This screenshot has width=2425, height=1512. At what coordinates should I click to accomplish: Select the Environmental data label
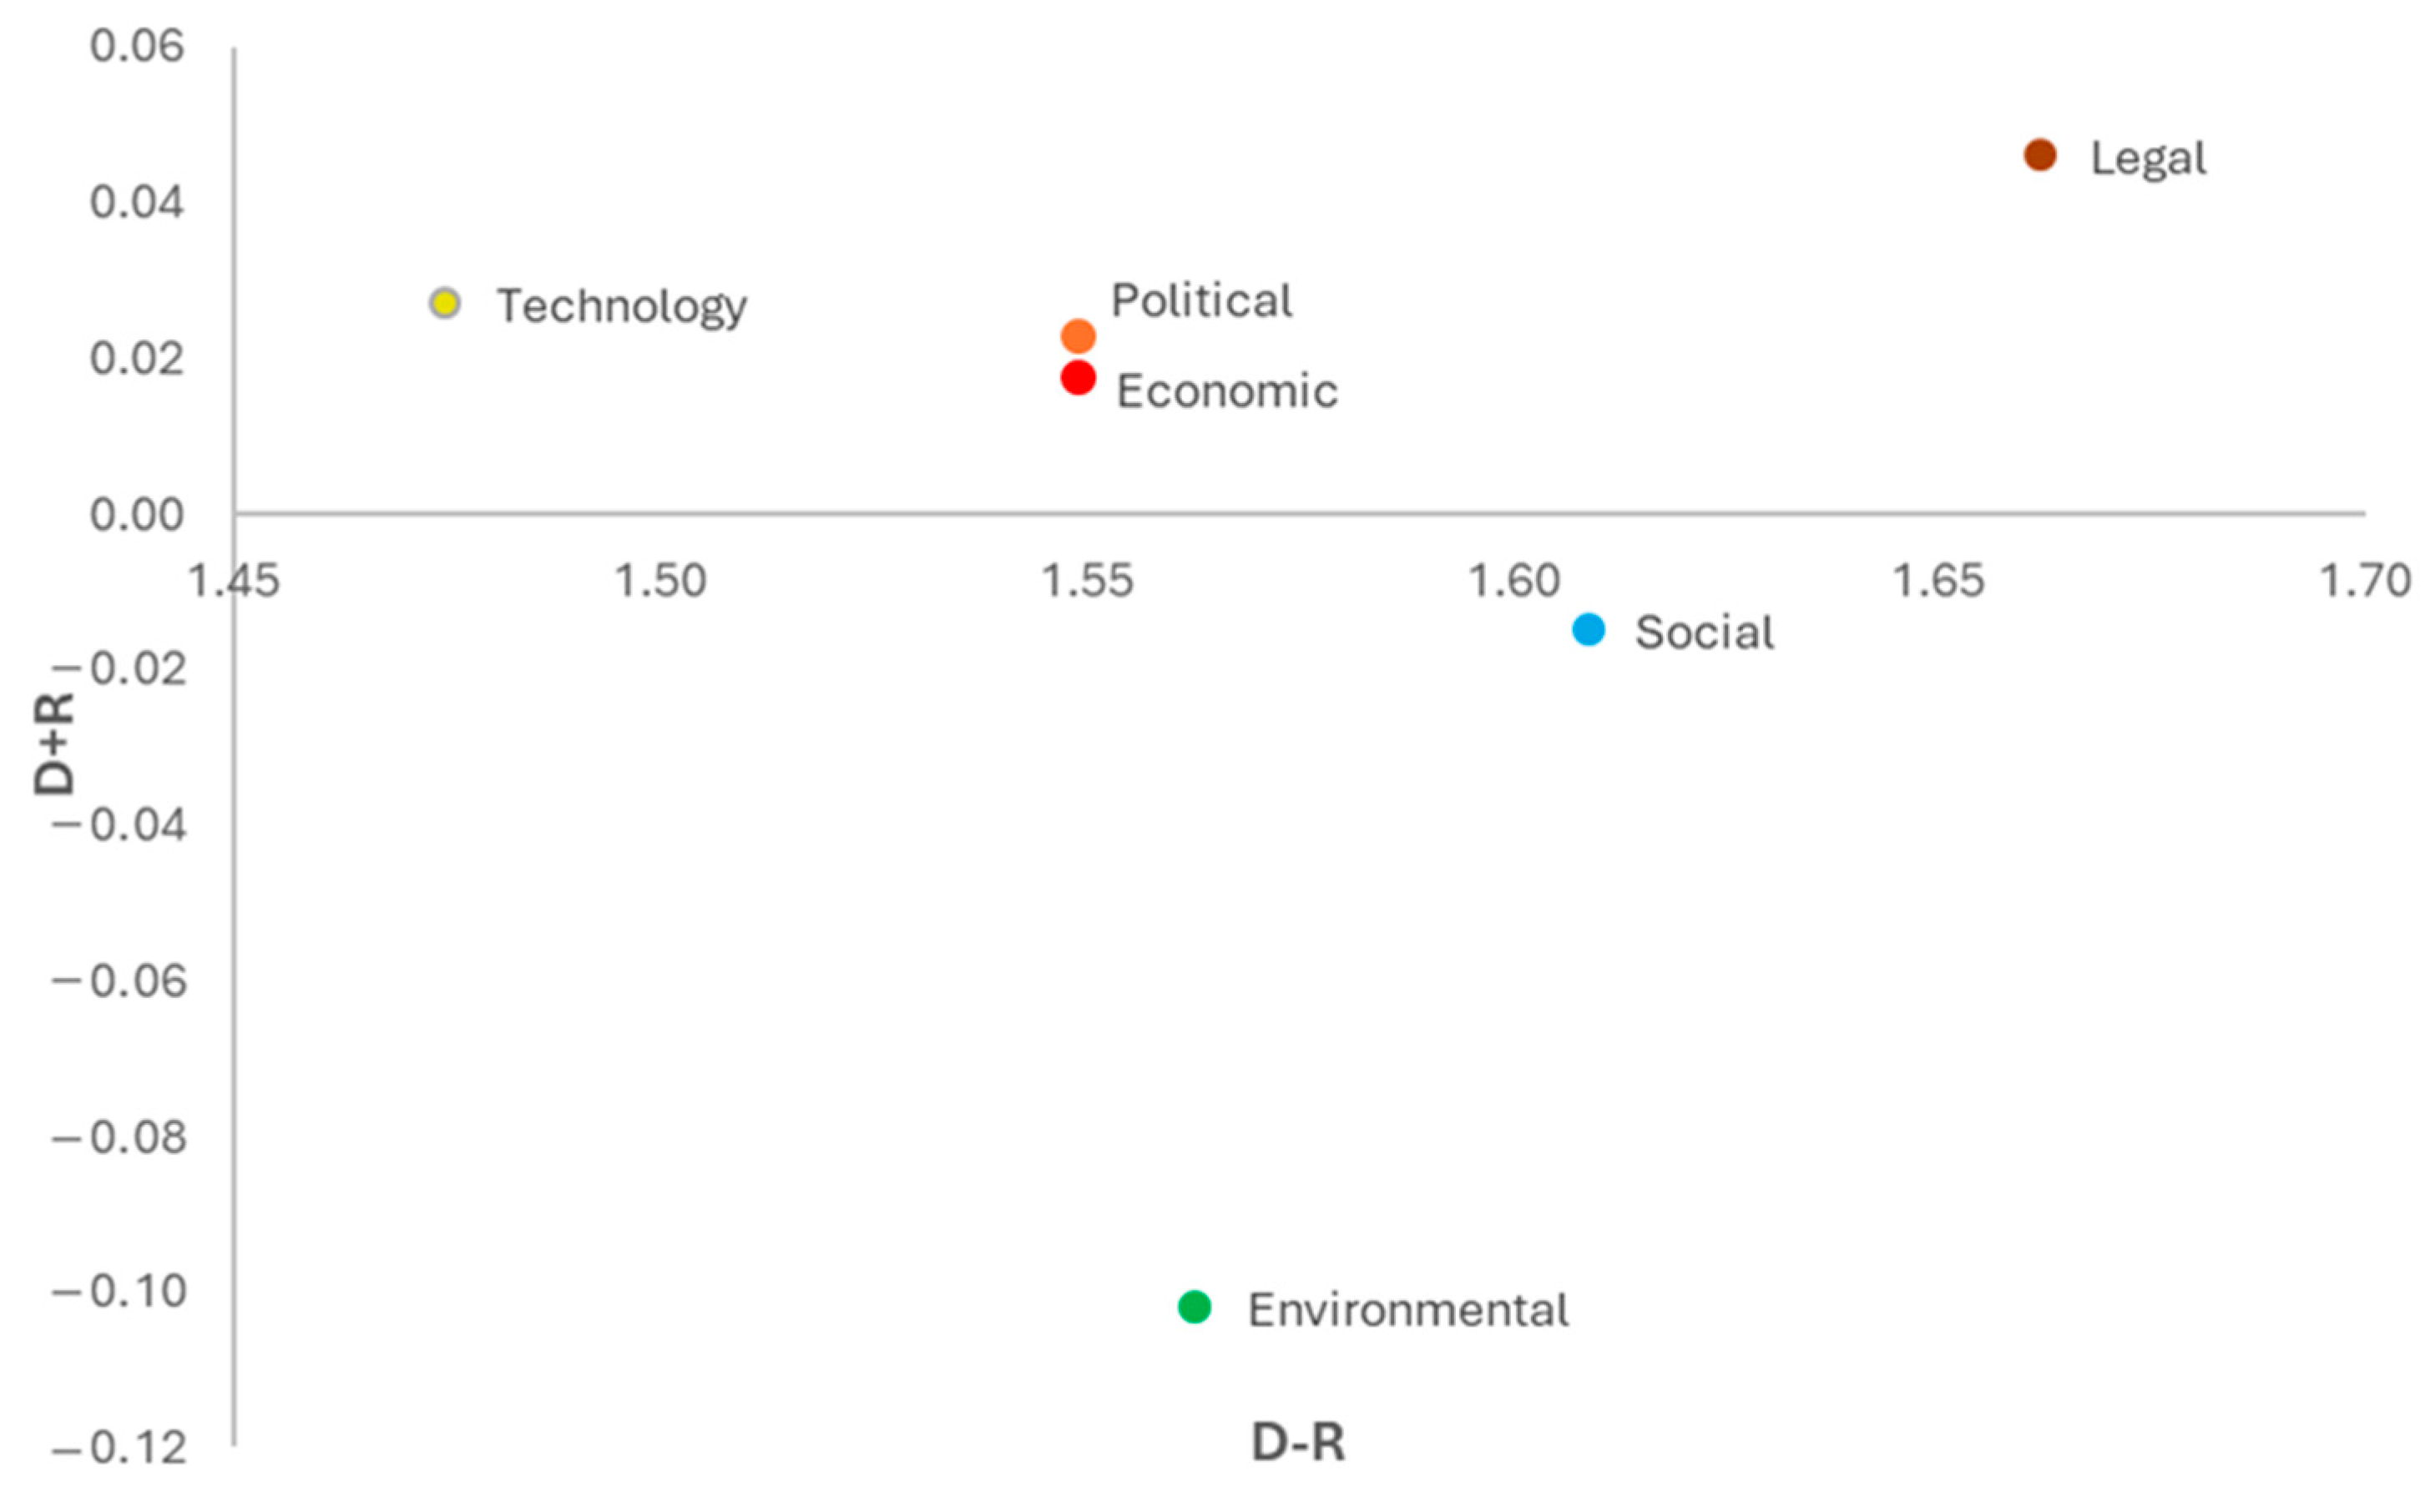[x=1407, y=1310]
